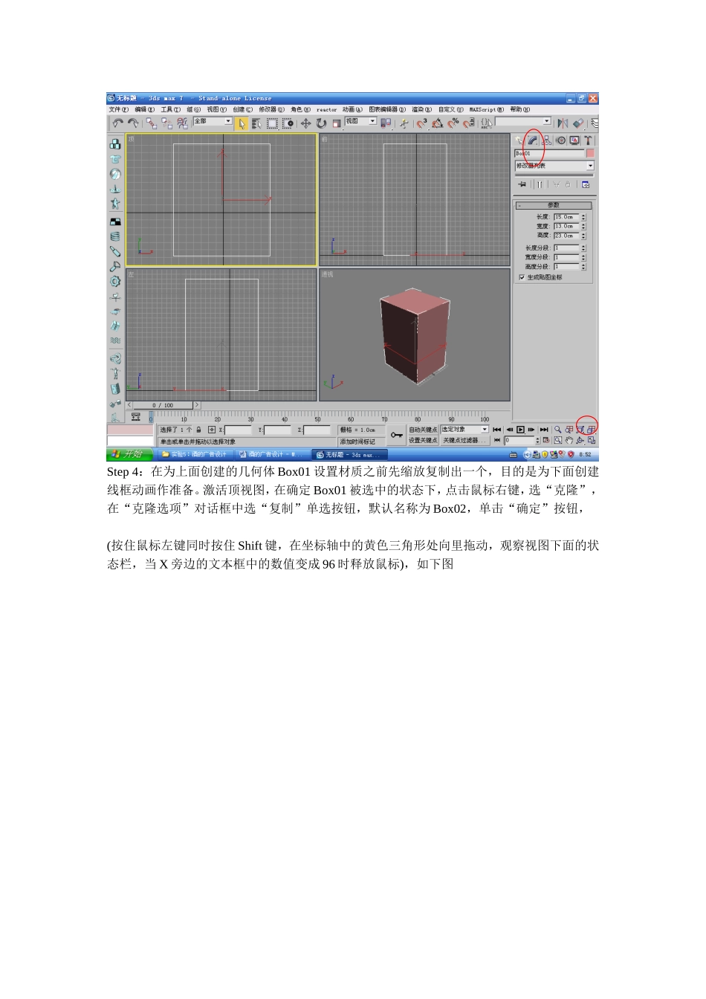Activate the Select Object arrow tool
Viewport: 706px width, 999px height.
coord(242,123)
